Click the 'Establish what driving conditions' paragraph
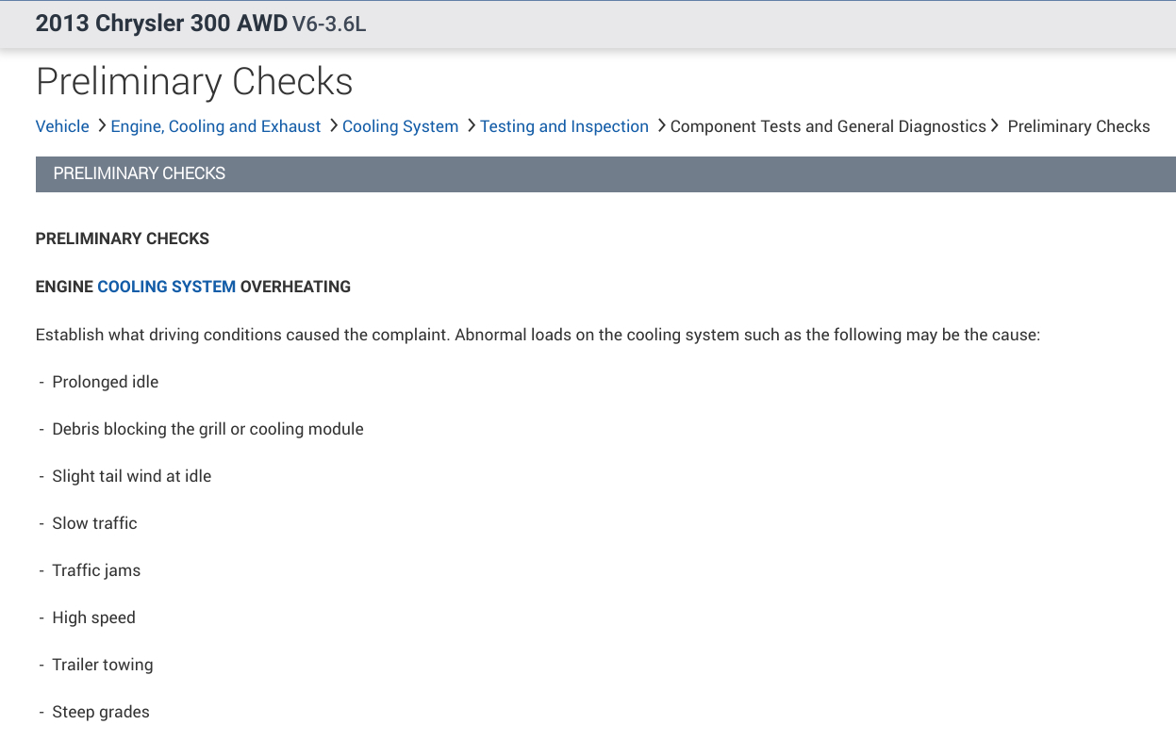The height and width of the screenshot is (741, 1176). click(x=538, y=335)
